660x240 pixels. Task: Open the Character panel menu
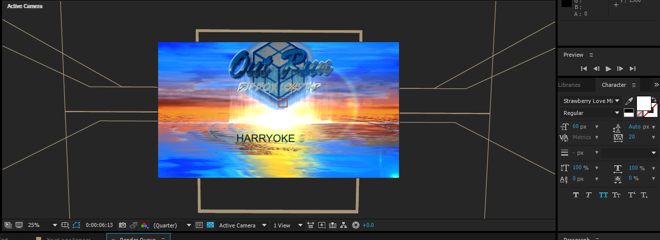point(634,85)
